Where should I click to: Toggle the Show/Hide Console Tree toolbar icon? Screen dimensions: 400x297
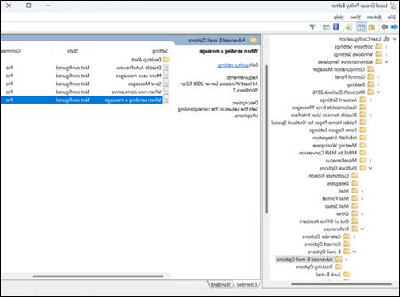tap(361, 27)
